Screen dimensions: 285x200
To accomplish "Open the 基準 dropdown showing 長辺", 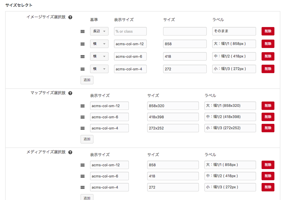I will point(99,31).
